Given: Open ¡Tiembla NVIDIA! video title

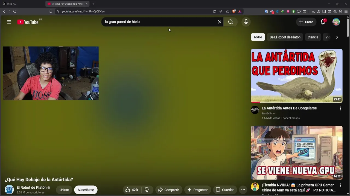Looking at the screenshot, I should (299, 188).
